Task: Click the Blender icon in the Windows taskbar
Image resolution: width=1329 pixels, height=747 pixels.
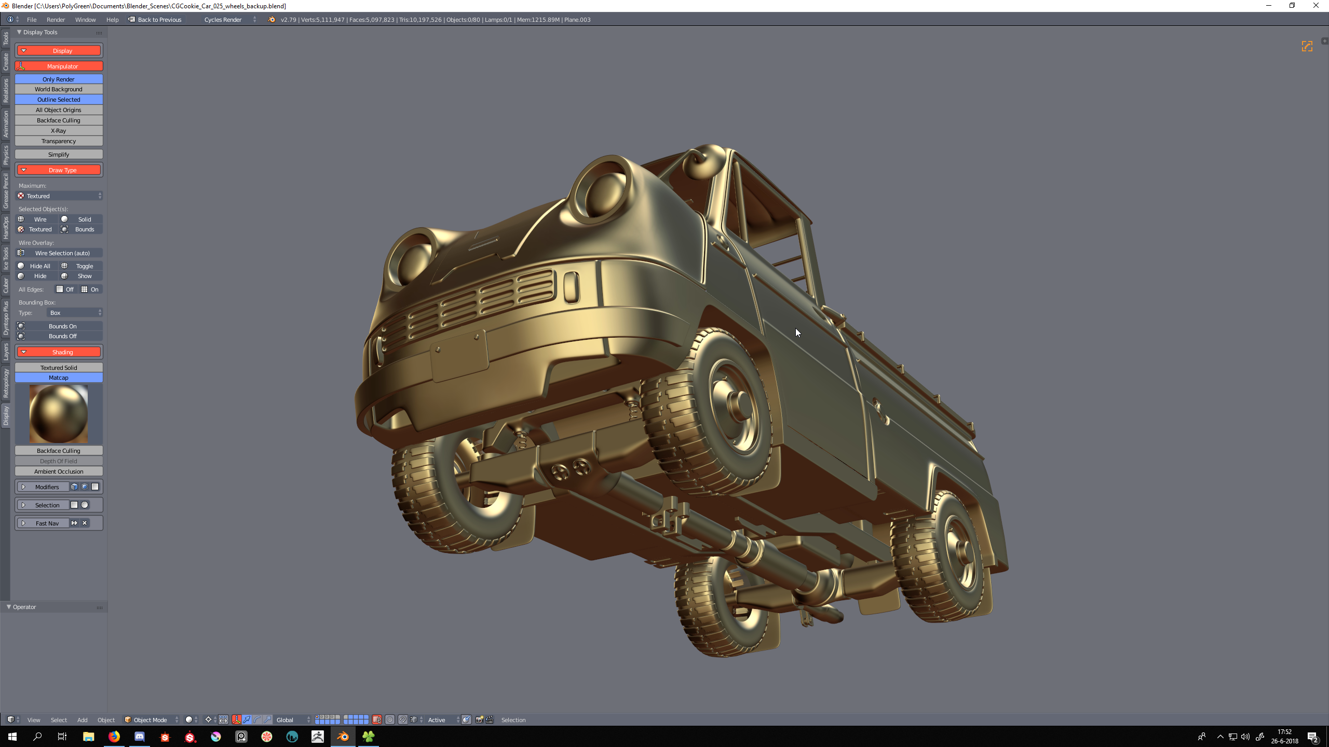Action: click(343, 736)
